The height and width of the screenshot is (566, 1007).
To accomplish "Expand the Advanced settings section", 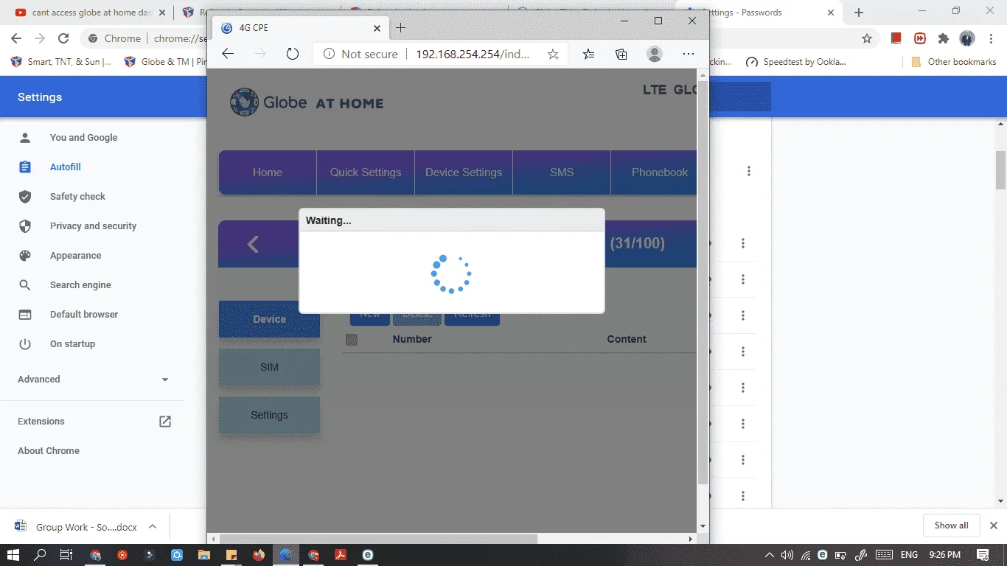I will 93,380.
